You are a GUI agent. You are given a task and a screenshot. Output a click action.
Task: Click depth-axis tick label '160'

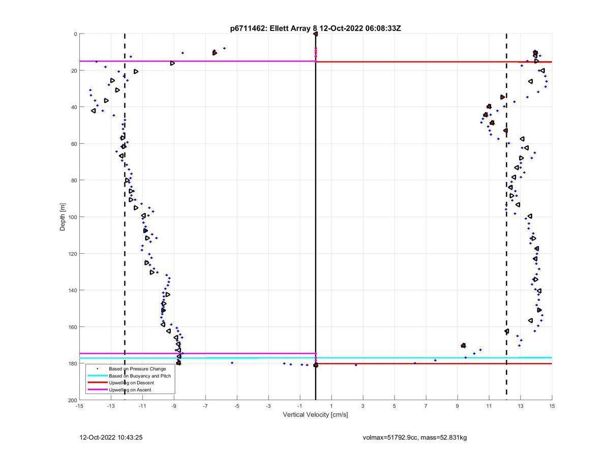pos(72,327)
